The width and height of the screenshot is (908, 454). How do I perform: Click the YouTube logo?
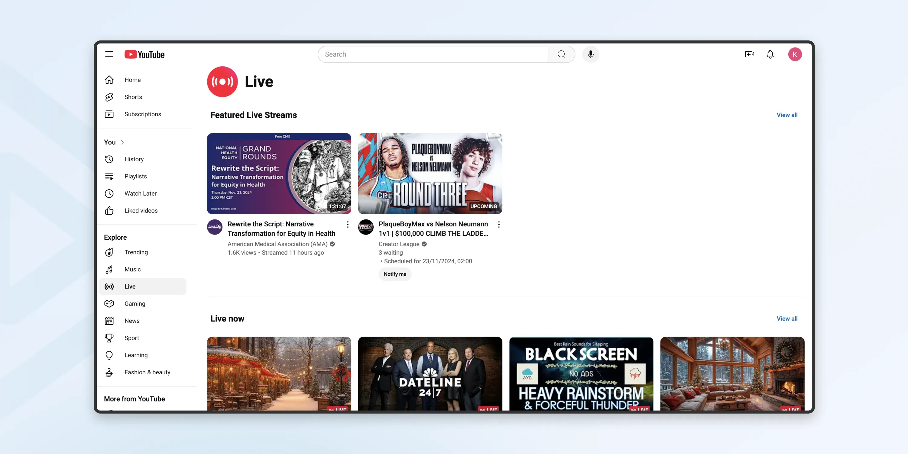pos(144,55)
